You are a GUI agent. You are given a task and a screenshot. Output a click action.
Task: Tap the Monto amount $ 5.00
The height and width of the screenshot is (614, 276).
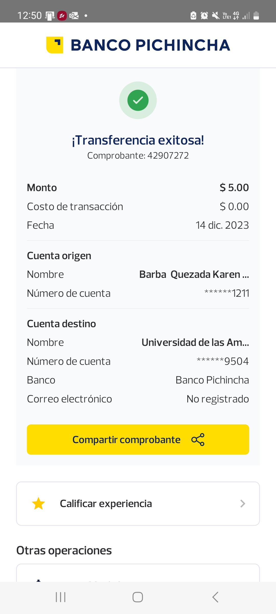[234, 188]
